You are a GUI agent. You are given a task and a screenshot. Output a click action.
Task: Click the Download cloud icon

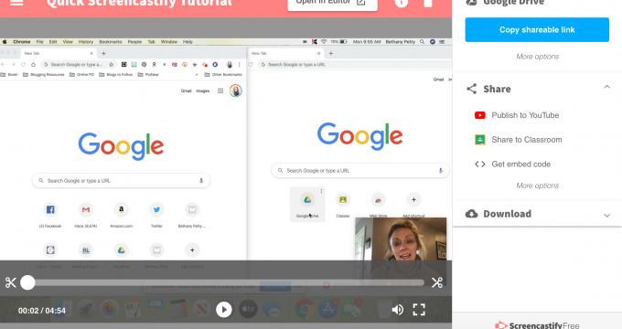click(x=471, y=214)
